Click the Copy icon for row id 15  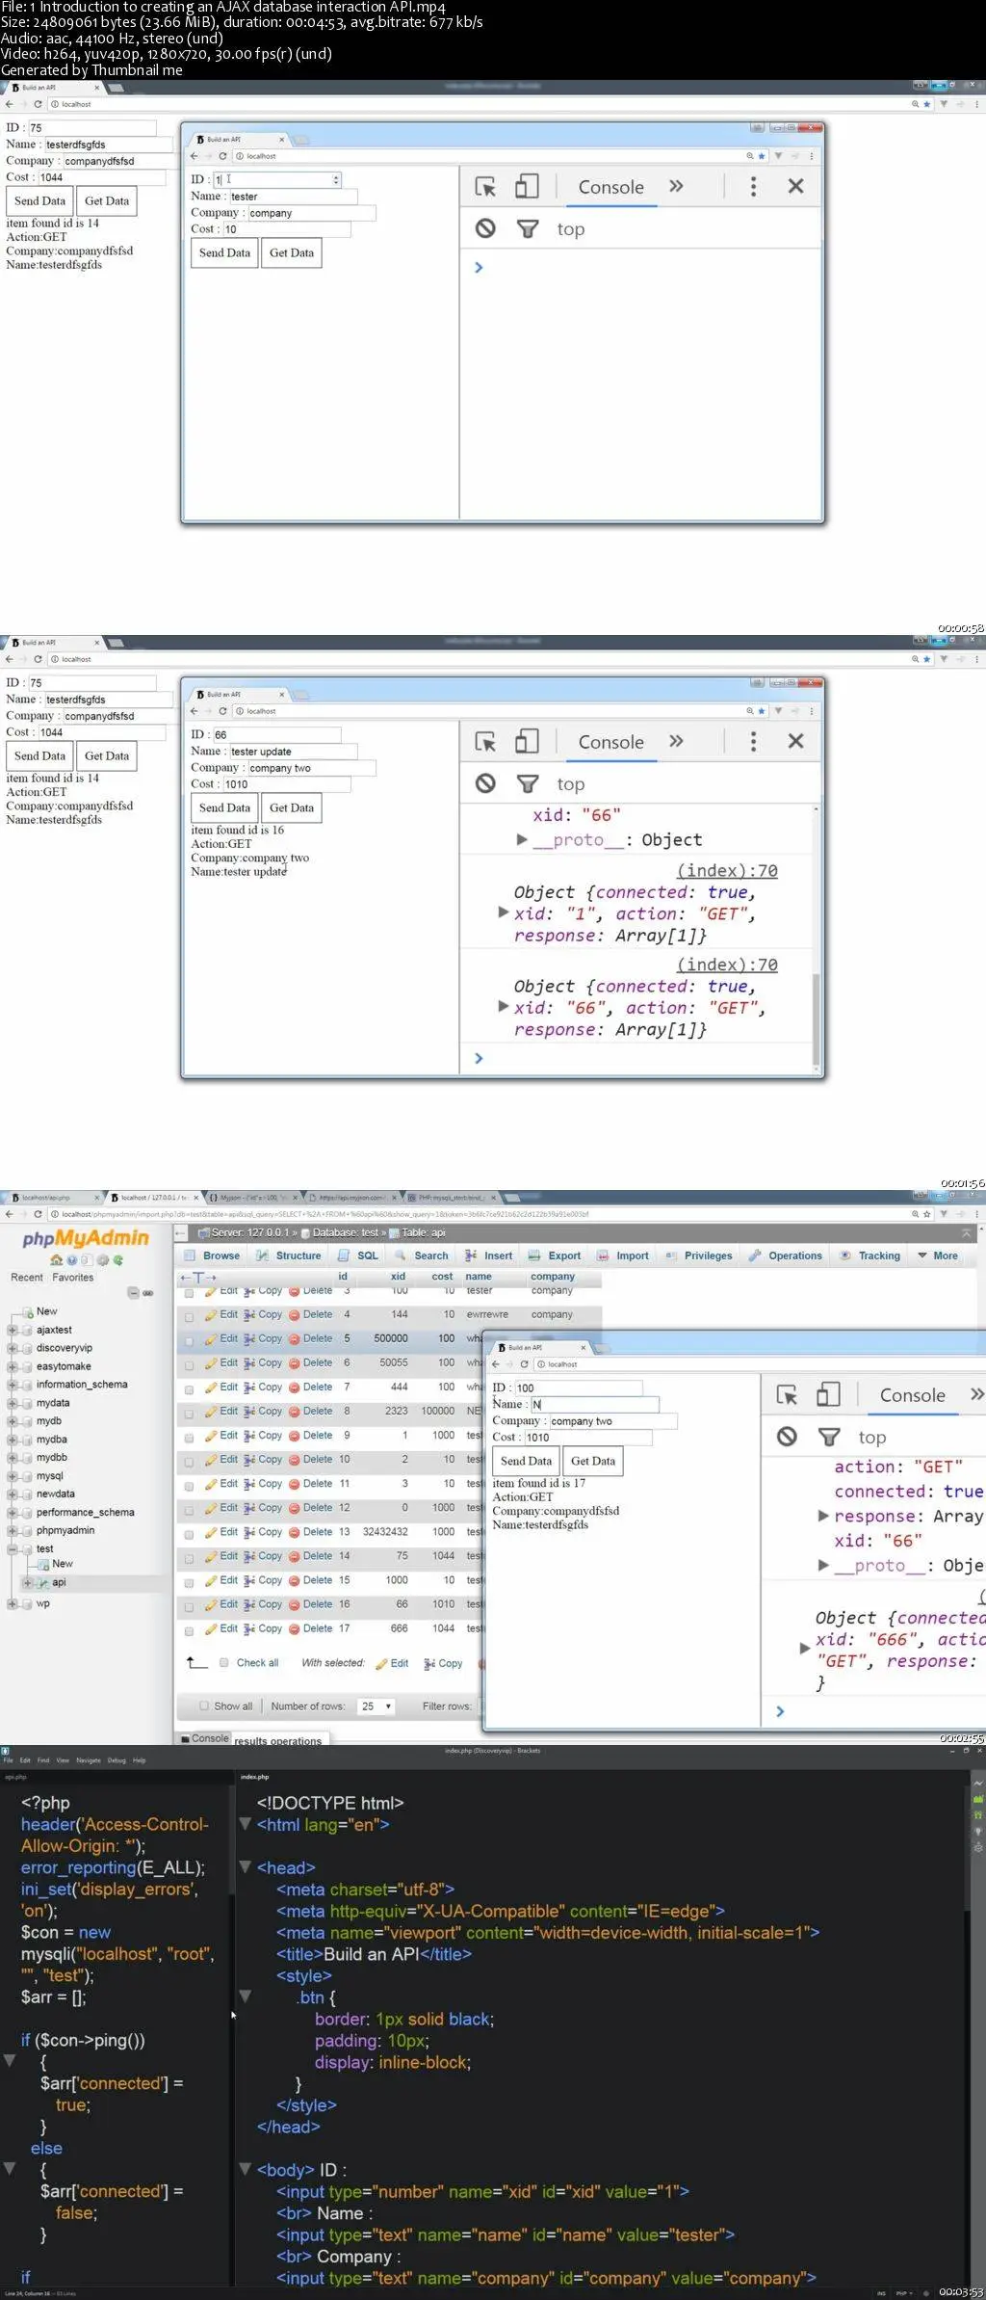tap(249, 1581)
